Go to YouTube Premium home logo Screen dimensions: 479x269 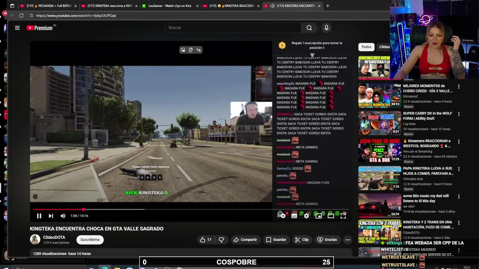click(40, 28)
